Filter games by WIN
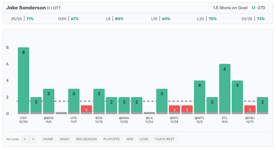276x150 pixels. (130, 139)
